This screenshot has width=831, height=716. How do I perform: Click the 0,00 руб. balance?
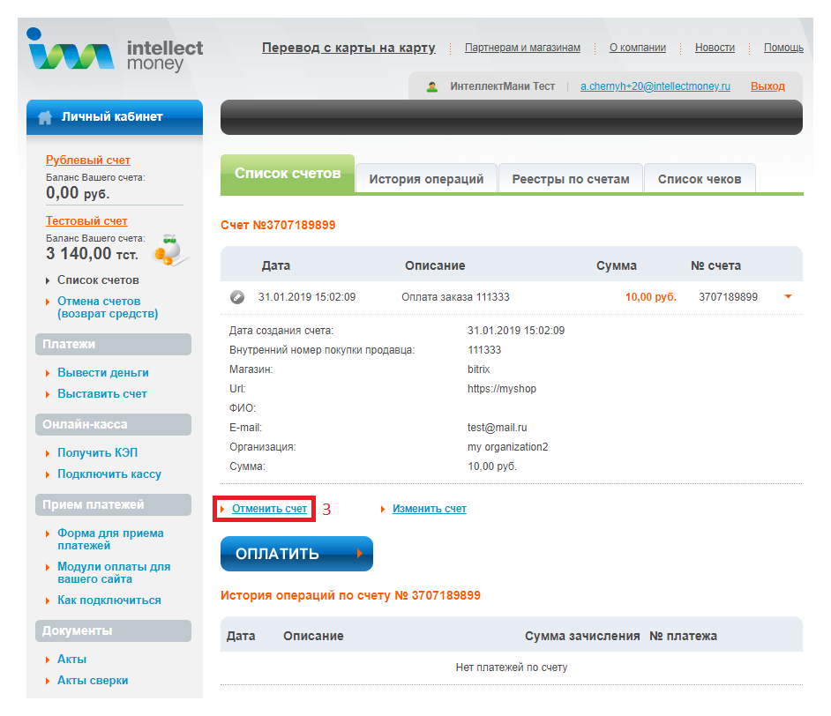78,193
